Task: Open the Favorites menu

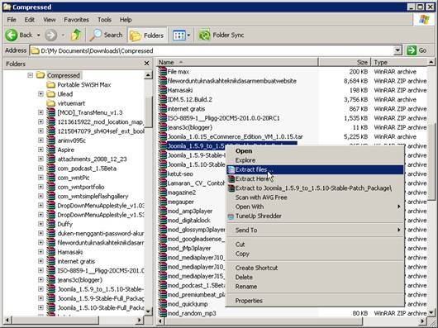Action: pos(76,20)
